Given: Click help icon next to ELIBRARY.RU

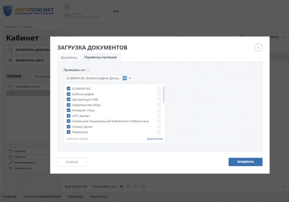Looking at the screenshot, I should (159, 88).
